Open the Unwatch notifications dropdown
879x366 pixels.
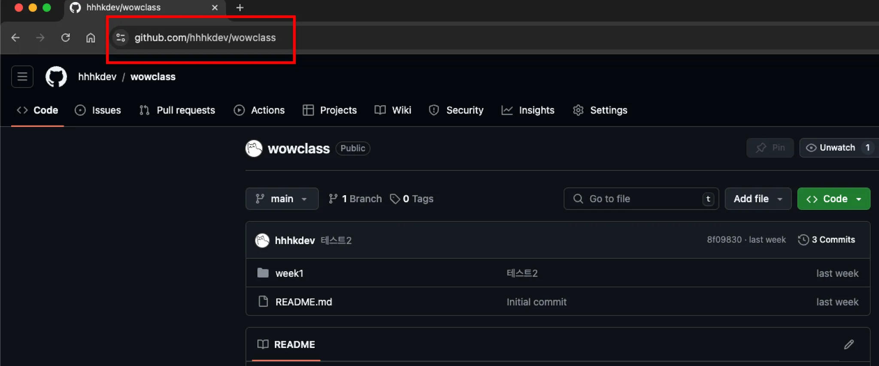tap(839, 148)
